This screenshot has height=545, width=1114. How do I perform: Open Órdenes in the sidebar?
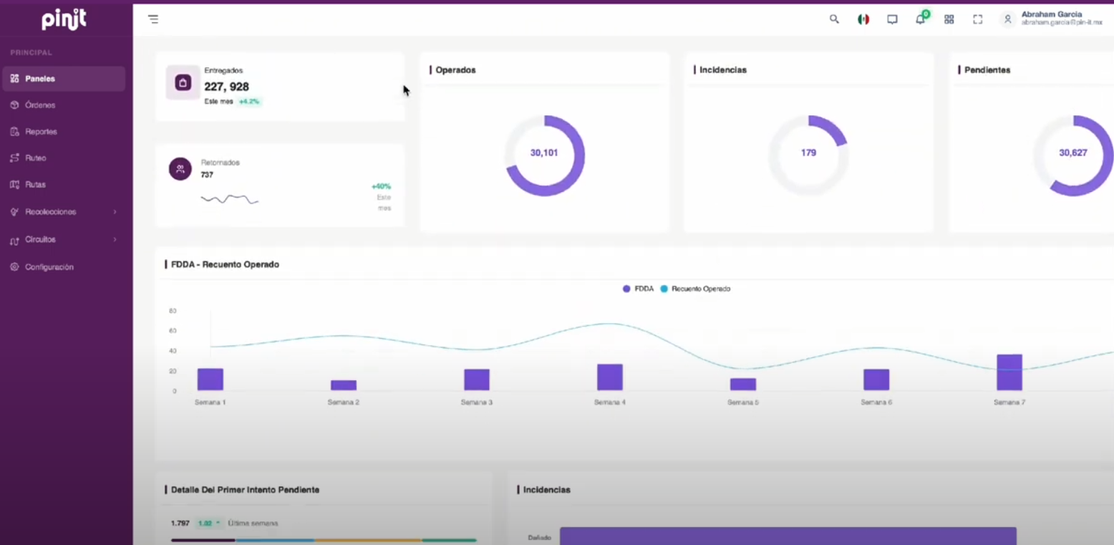40,105
